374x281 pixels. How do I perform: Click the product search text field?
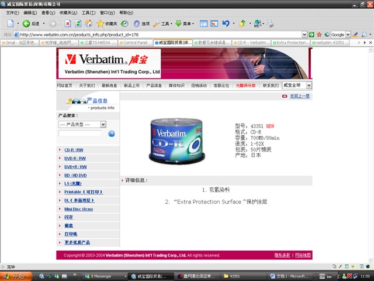(x=80, y=133)
